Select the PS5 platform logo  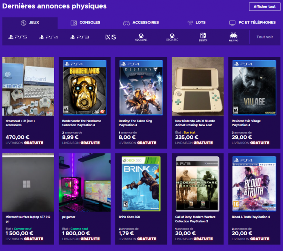pos(17,37)
